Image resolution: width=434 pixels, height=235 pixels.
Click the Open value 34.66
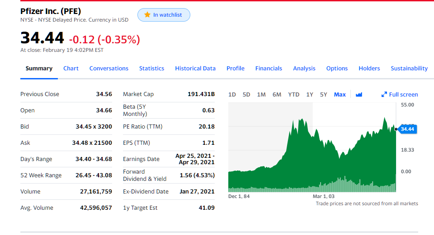tap(104, 110)
